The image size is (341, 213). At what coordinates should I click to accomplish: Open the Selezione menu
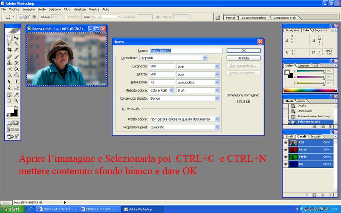[55, 9]
